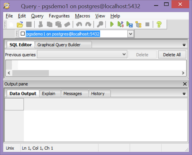Viewport: 192px width, 155px height.
Task: Switch to Graphical Query Builder tab
Action: pyautogui.click(x=63, y=45)
